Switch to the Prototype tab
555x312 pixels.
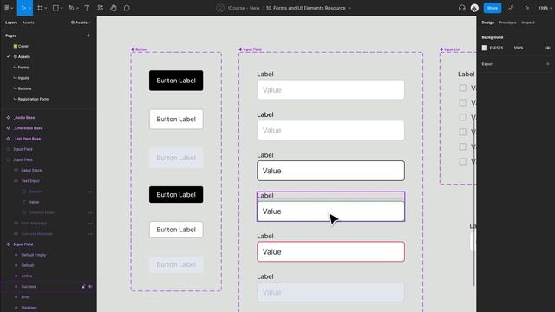[507, 23]
